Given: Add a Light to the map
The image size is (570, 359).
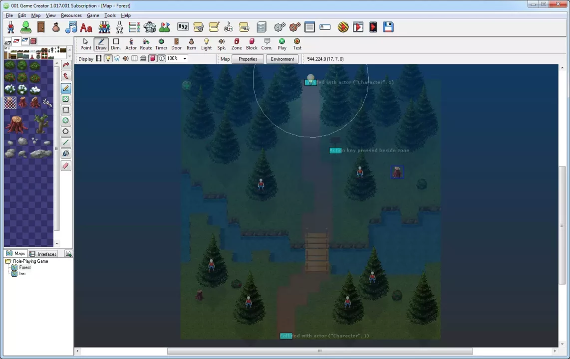Looking at the screenshot, I should [x=206, y=44].
